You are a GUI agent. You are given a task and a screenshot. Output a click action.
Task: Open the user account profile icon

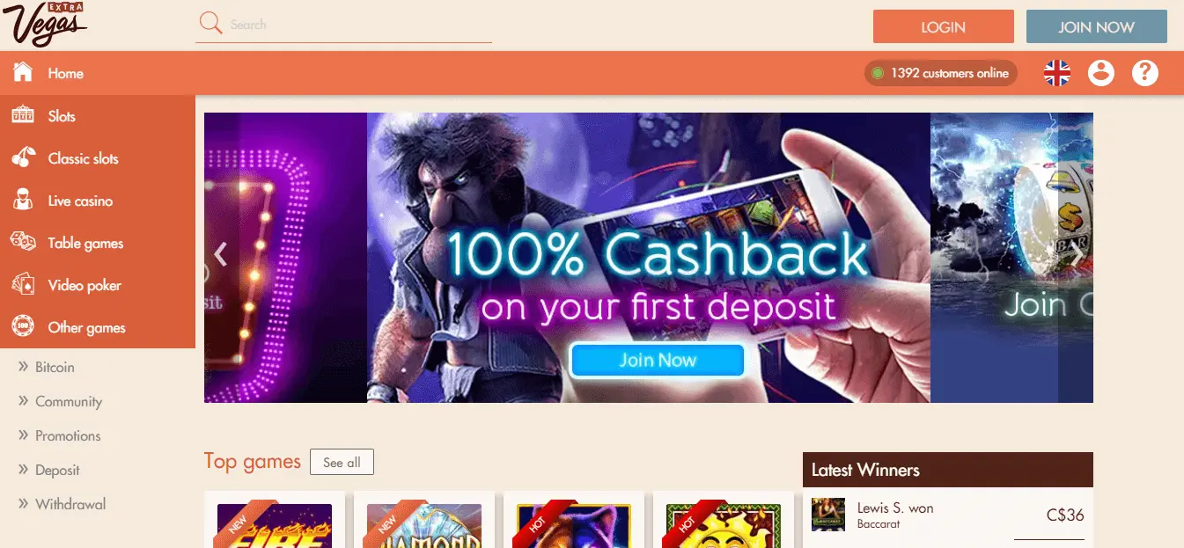[x=1101, y=73]
